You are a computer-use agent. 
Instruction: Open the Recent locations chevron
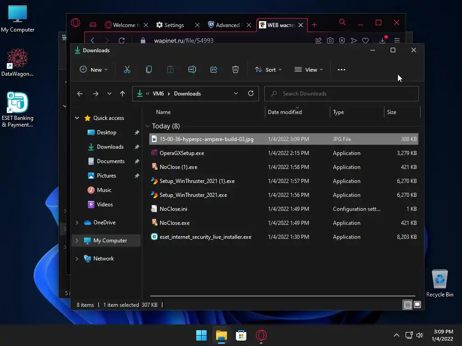click(x=109, y=94)
